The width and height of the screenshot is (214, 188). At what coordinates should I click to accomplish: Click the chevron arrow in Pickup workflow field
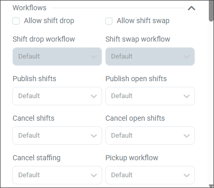[x=187, y=175]
